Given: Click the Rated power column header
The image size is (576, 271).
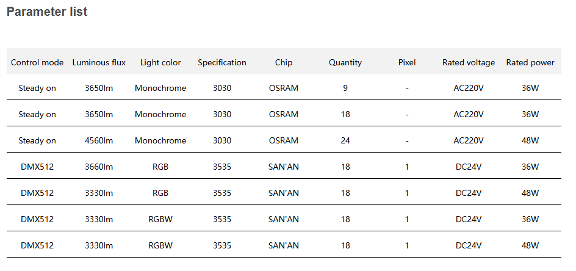Looking at the screenshot, I should pyautogui.click(x=530, y=62).
